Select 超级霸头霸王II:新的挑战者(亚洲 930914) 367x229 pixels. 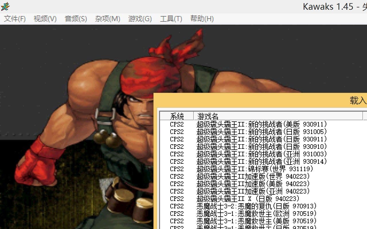[x=262, y=161]
